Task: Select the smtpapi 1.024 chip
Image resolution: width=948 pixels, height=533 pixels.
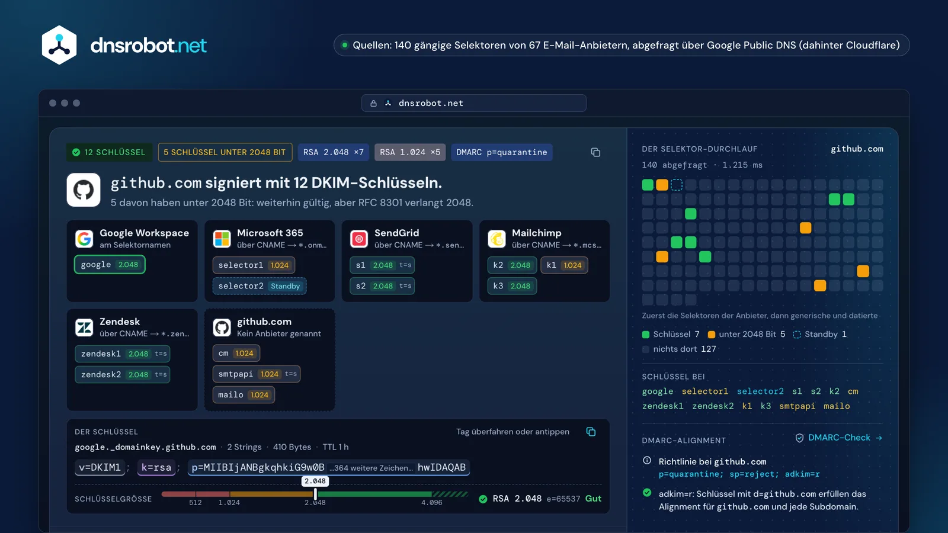Action: 257,374
